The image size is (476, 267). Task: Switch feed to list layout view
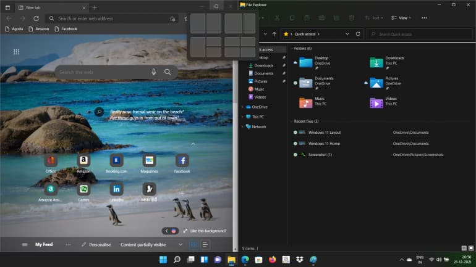pyautogui.click(x=205, y=244)
